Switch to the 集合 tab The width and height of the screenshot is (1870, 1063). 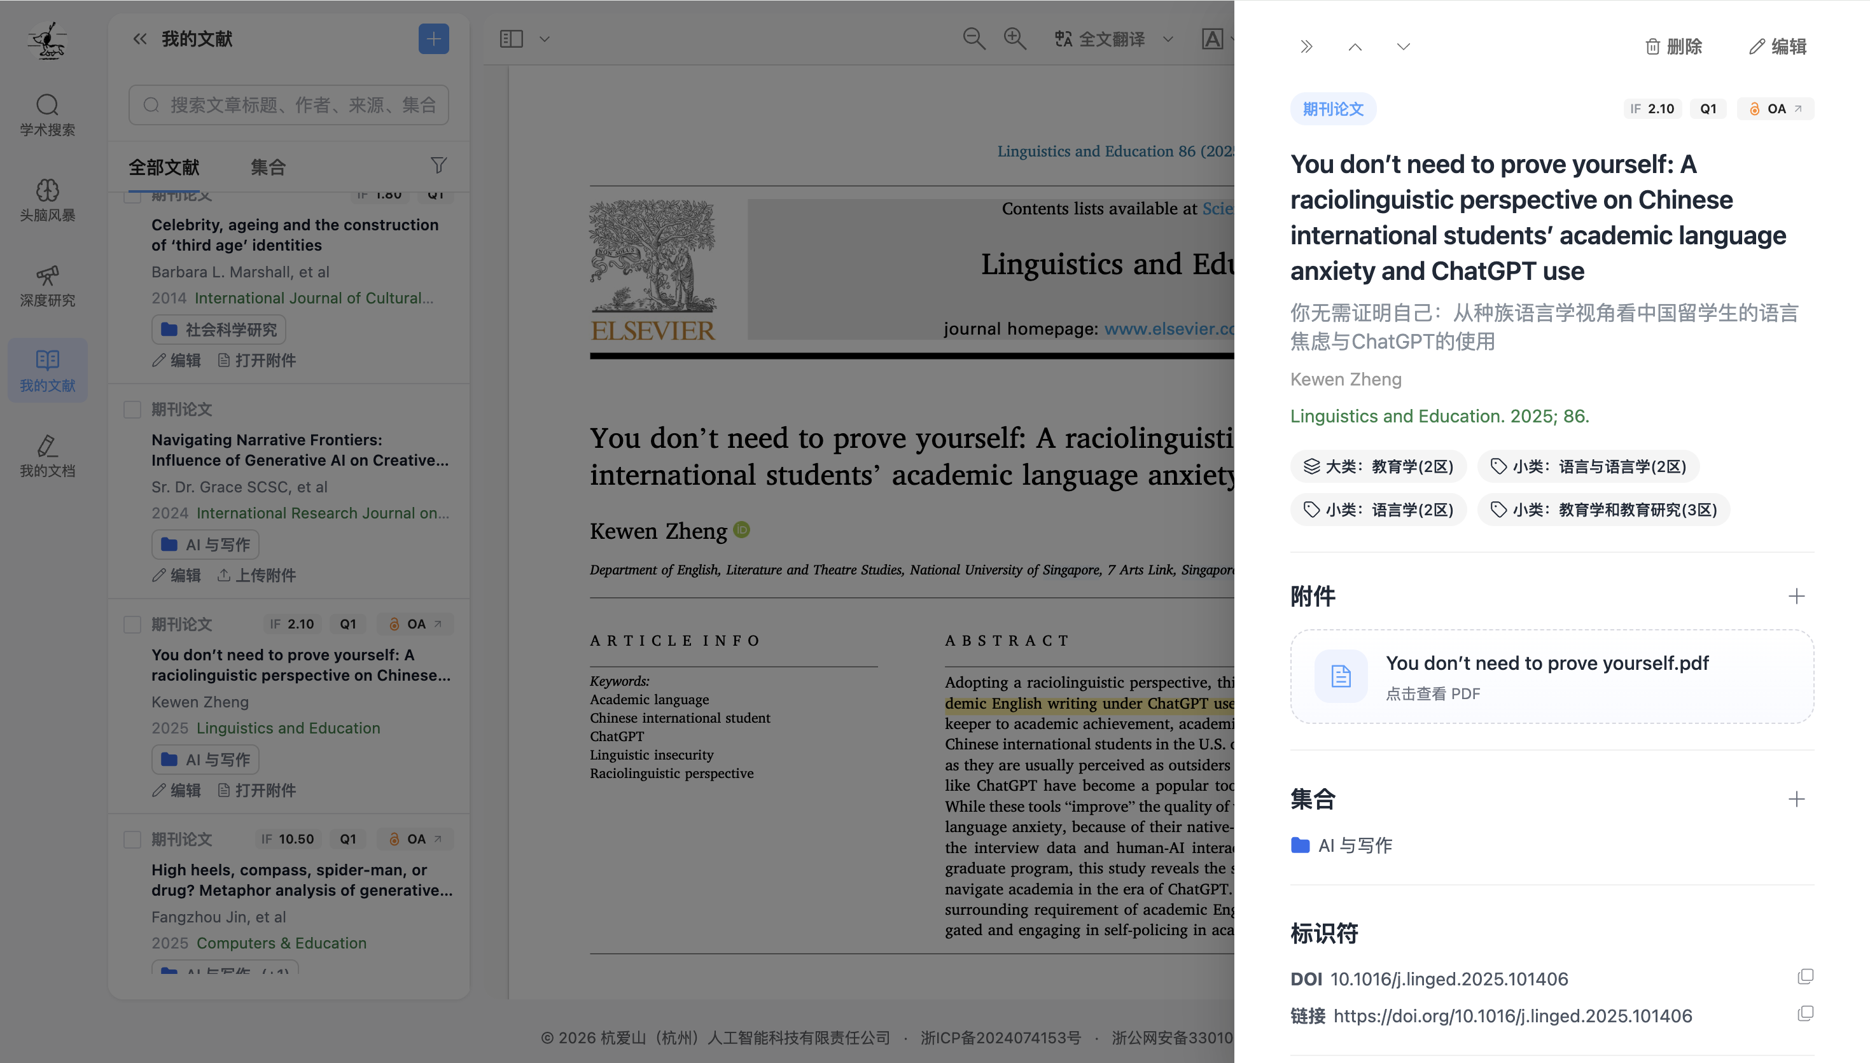[x=268, y=167]
